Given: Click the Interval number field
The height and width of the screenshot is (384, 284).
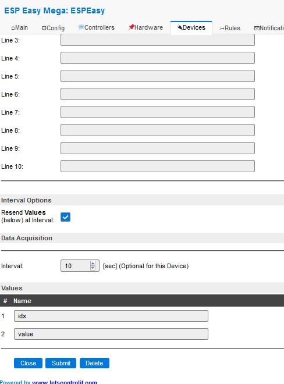Looking at the screenshot, I should pos(80,266).
